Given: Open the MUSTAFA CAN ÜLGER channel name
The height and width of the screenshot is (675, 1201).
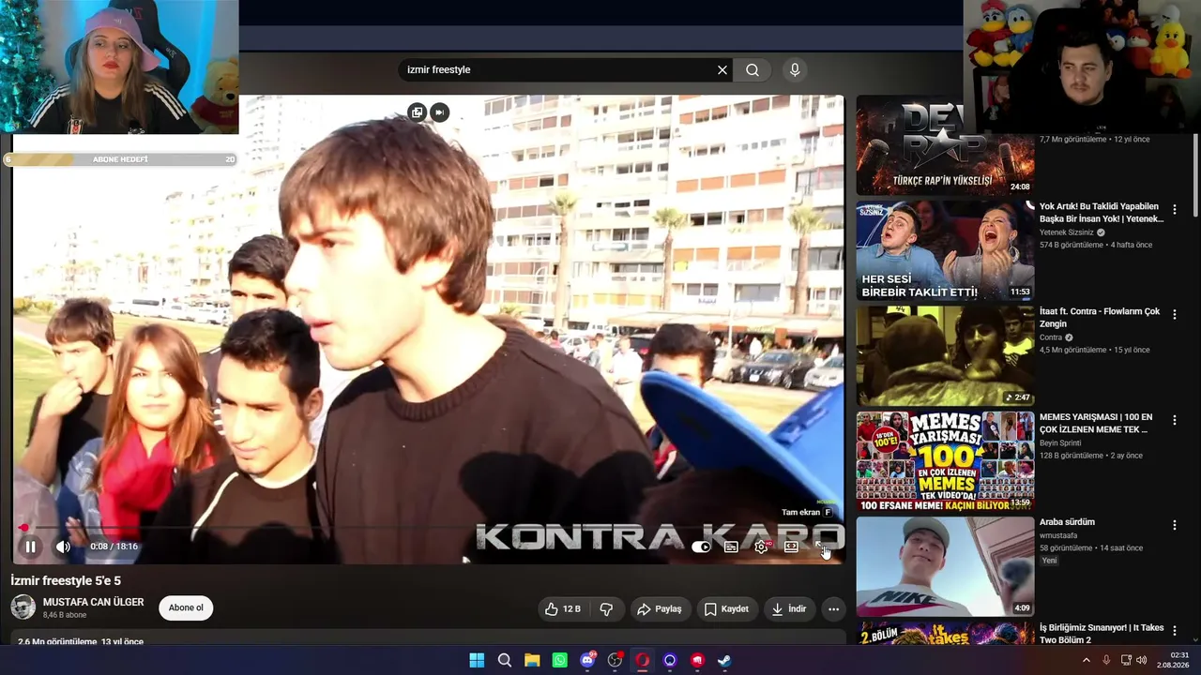Looking at the screenshot, I should (93, 602).
